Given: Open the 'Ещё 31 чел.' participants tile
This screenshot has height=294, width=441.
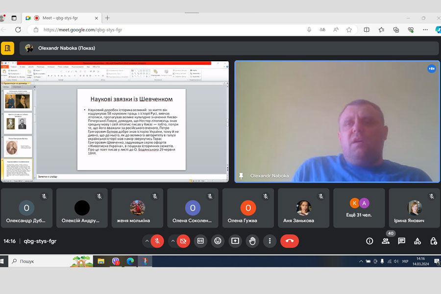Looking at the screenshot, I should pyautogui.click(x=359, y=208).
